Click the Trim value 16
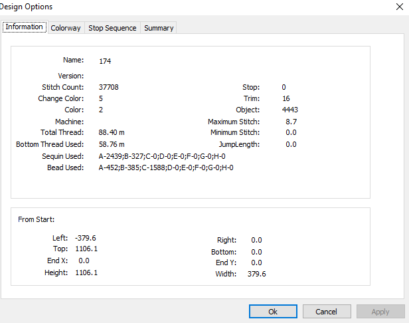Screen dimensions: 409x323 (x=286, y=98)
